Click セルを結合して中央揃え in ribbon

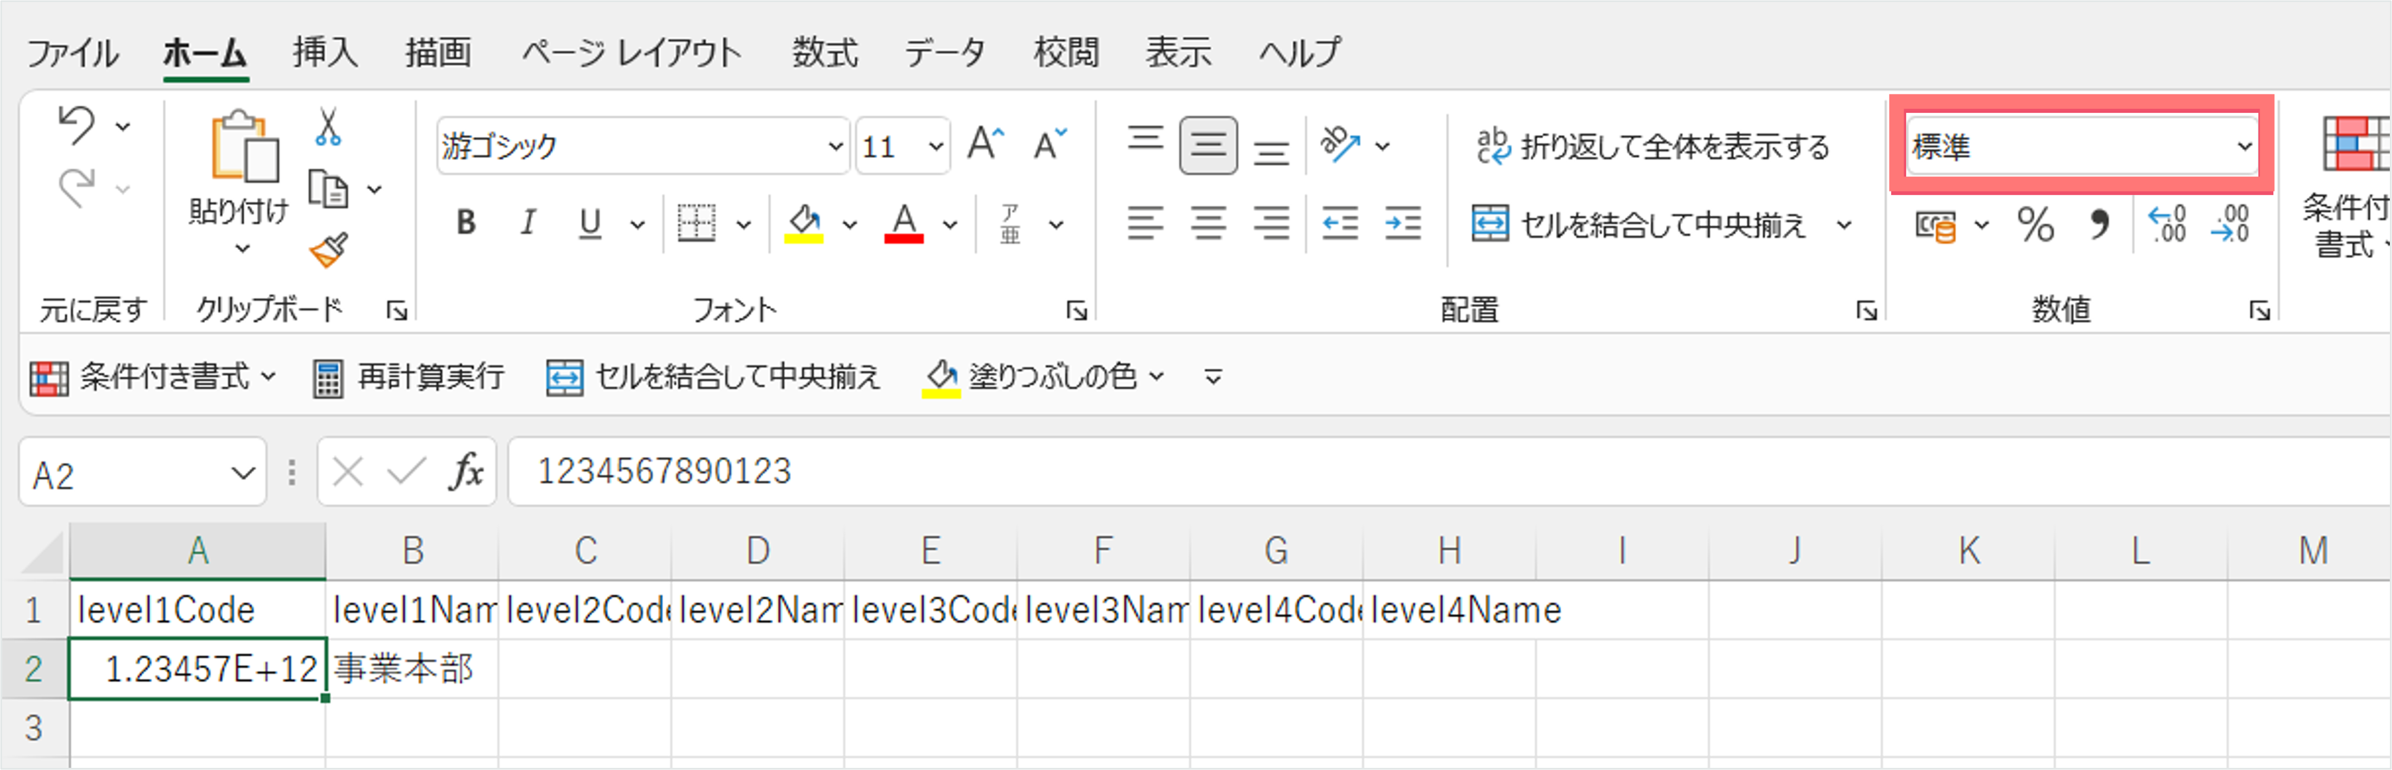tap(1640, 224)
